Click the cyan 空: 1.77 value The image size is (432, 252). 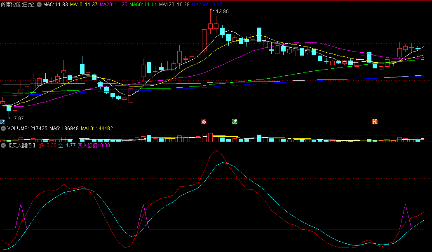[67, 145]
